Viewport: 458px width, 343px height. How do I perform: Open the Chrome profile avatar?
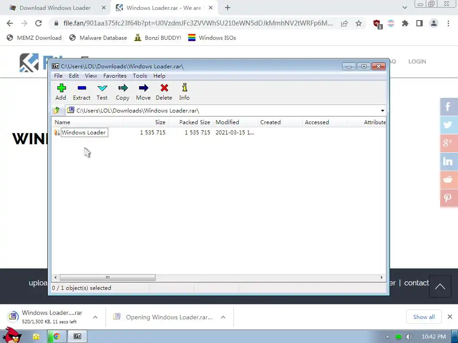click(434, 23)
